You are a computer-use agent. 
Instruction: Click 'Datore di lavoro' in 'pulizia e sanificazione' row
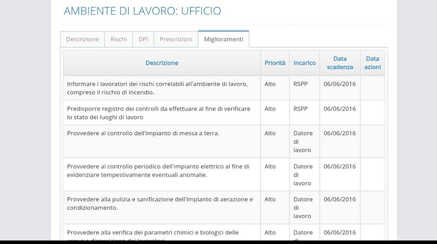click(x=303, y=208)
